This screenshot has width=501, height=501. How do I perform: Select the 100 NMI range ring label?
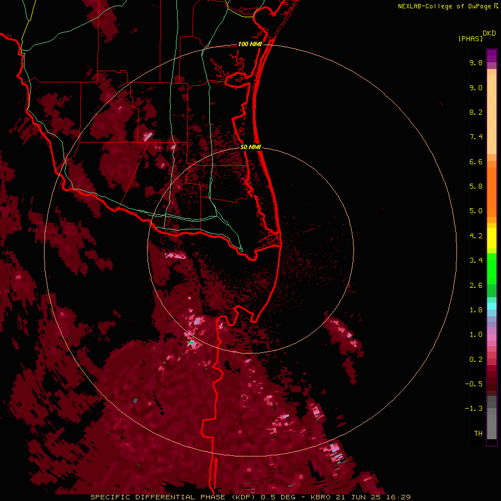click(250, 44)
